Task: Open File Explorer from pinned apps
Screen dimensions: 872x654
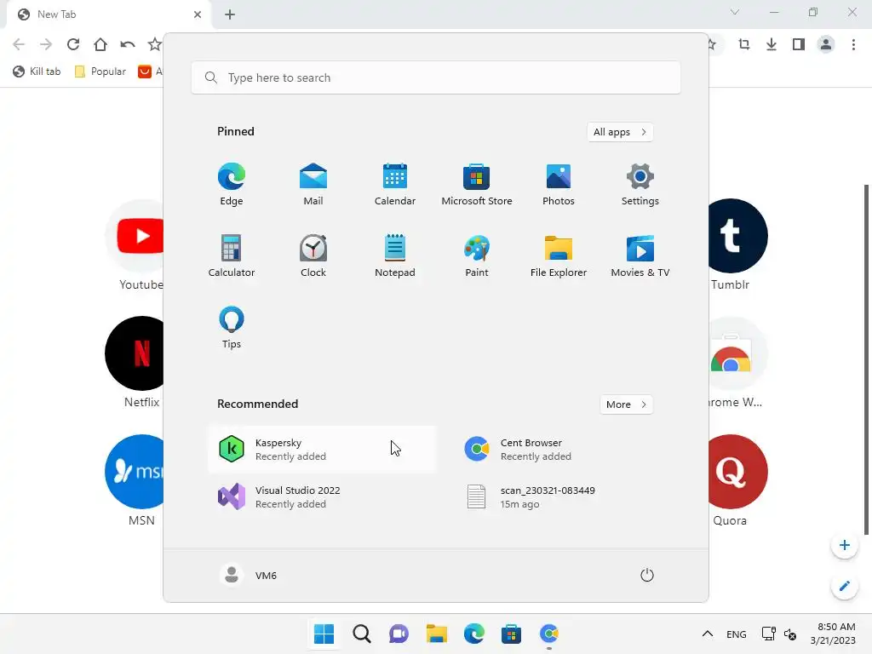Action: click(559, 255)
